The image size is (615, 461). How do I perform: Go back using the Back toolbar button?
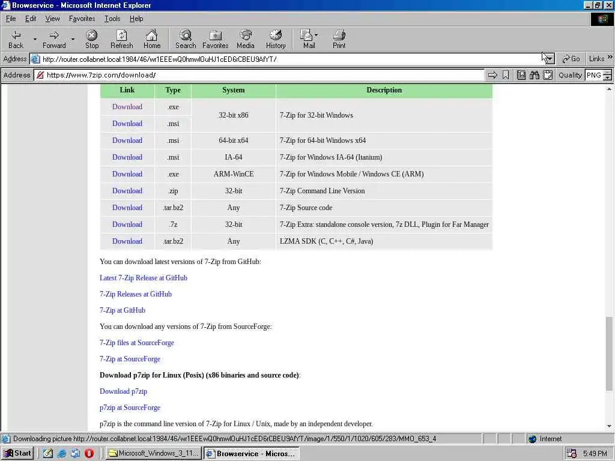click(16, 39)
